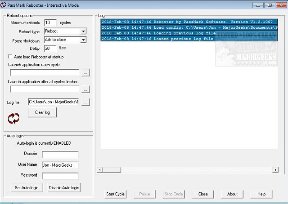Click the Set Auto-login button

(27, 188)
